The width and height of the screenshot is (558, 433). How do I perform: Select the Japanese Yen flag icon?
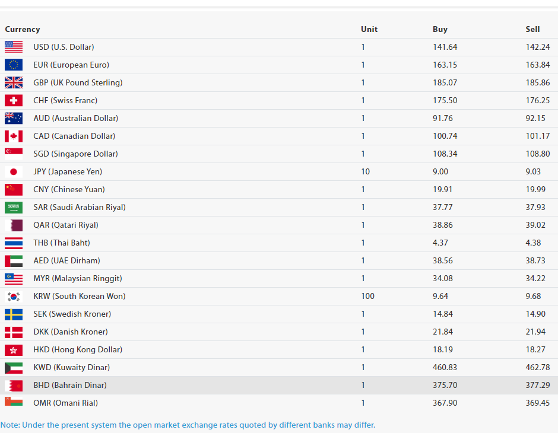14,171
